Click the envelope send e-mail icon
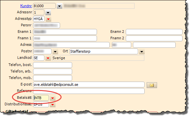 pos(152,85)
